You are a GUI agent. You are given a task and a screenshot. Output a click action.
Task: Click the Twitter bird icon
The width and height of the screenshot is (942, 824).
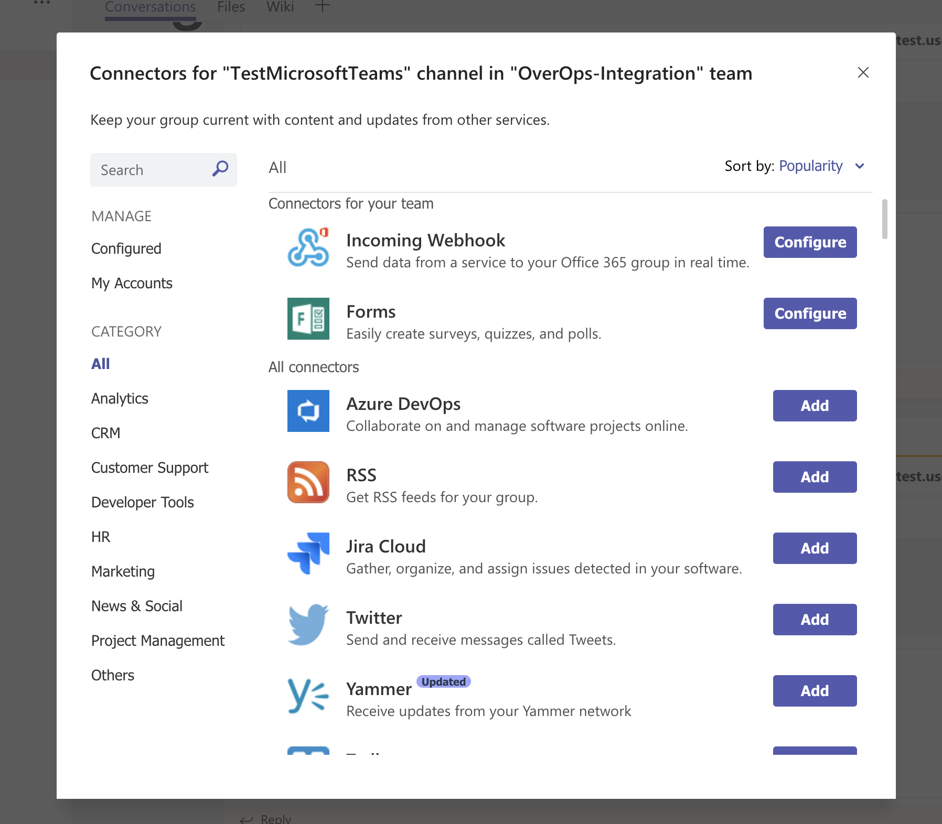click(x=308, y=625)
